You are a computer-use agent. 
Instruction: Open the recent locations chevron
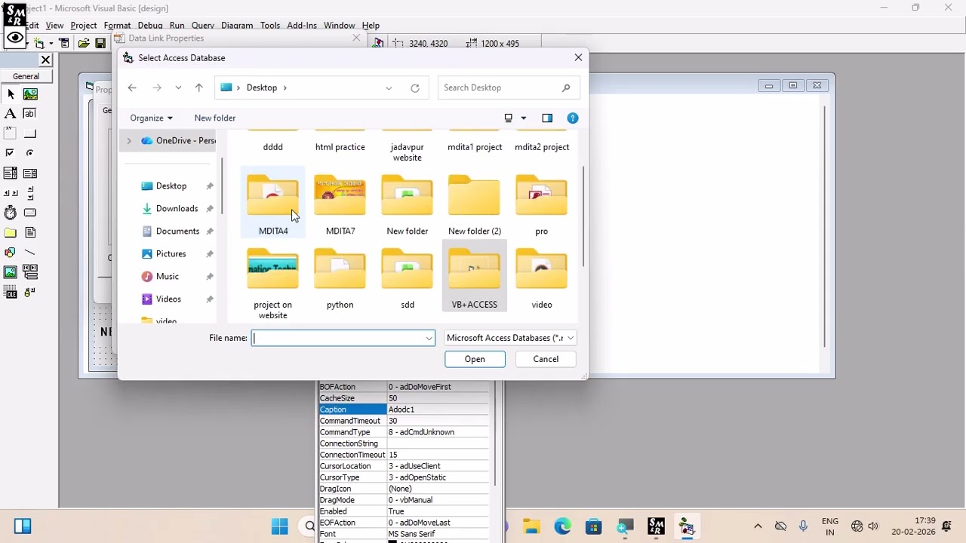coord(178,87)
